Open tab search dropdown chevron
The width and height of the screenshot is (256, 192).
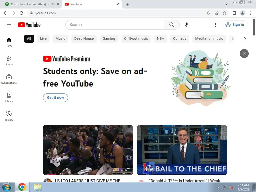click(x=226, y=4)
